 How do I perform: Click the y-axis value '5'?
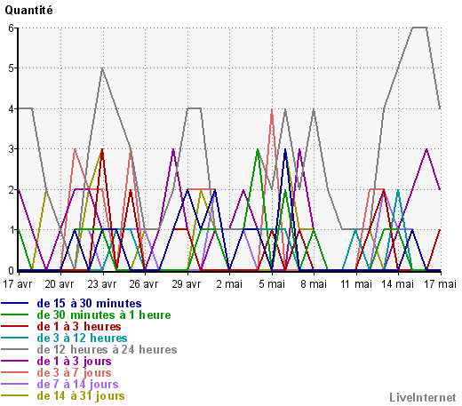coord(12,68)
